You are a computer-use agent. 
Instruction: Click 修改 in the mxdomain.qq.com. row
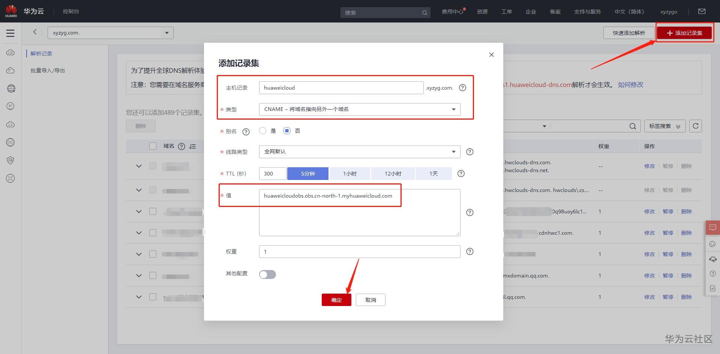[649, 276]
